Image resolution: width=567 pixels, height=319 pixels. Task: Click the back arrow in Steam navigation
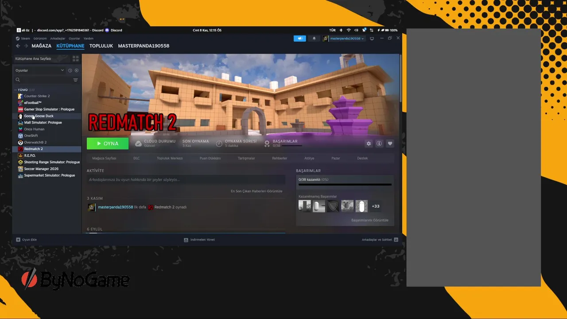pos(18,46)
